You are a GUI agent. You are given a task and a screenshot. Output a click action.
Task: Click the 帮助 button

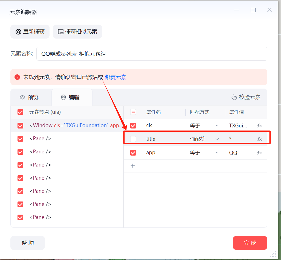pyautogui.click(x=28, y=243)
